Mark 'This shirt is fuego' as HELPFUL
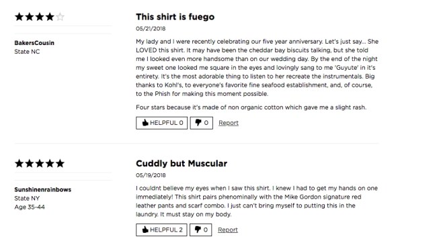 (x=161, y=123)
